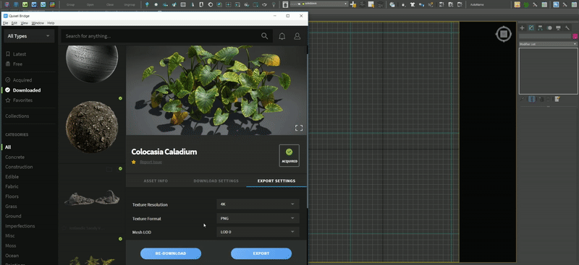
Task: Open Collections in the Bridge sidebar
Action: (17, 116)
